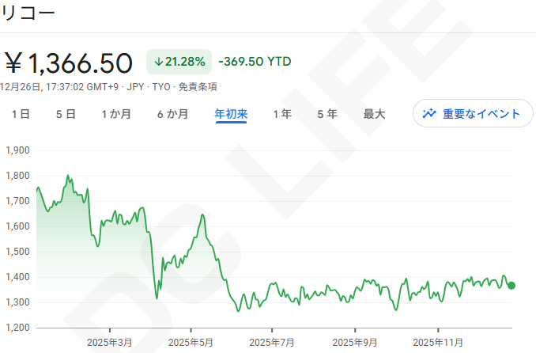Image resolution: width=536 pixels, height=353 pixels.
Task: Click the リコー company title
Action: pyautogui.click(x=28, y=13)
